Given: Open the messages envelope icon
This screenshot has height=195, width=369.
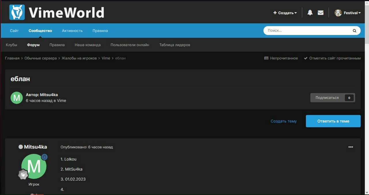Looking at the screenshot, I should (x=321, y=13).
